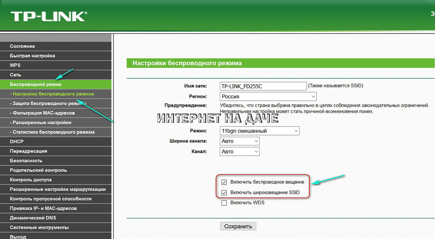
Task: Open the Состояние menu item
Action: (x=23, y=46)
